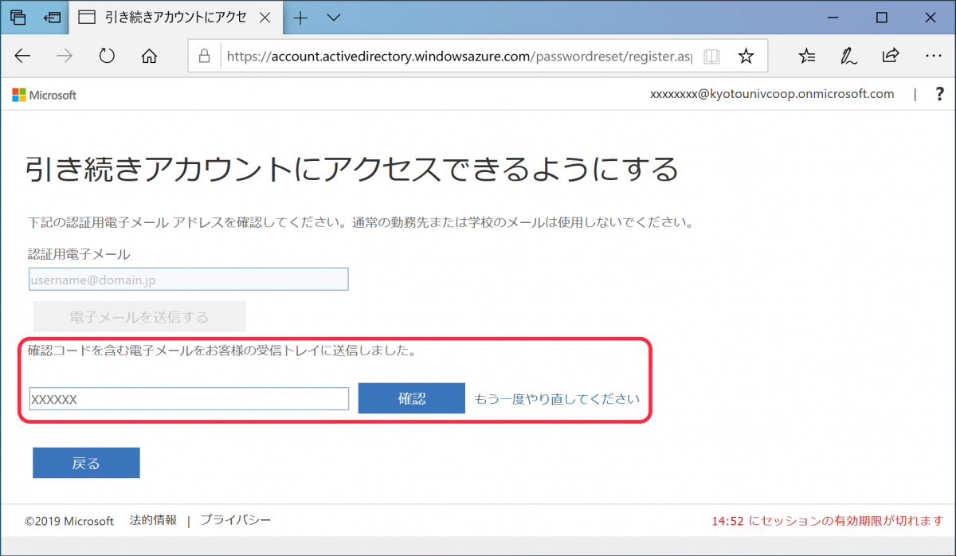This screenshot has height=556, width=956.
Task: Show tab previews with the chevron
Action: coord(333,18)
